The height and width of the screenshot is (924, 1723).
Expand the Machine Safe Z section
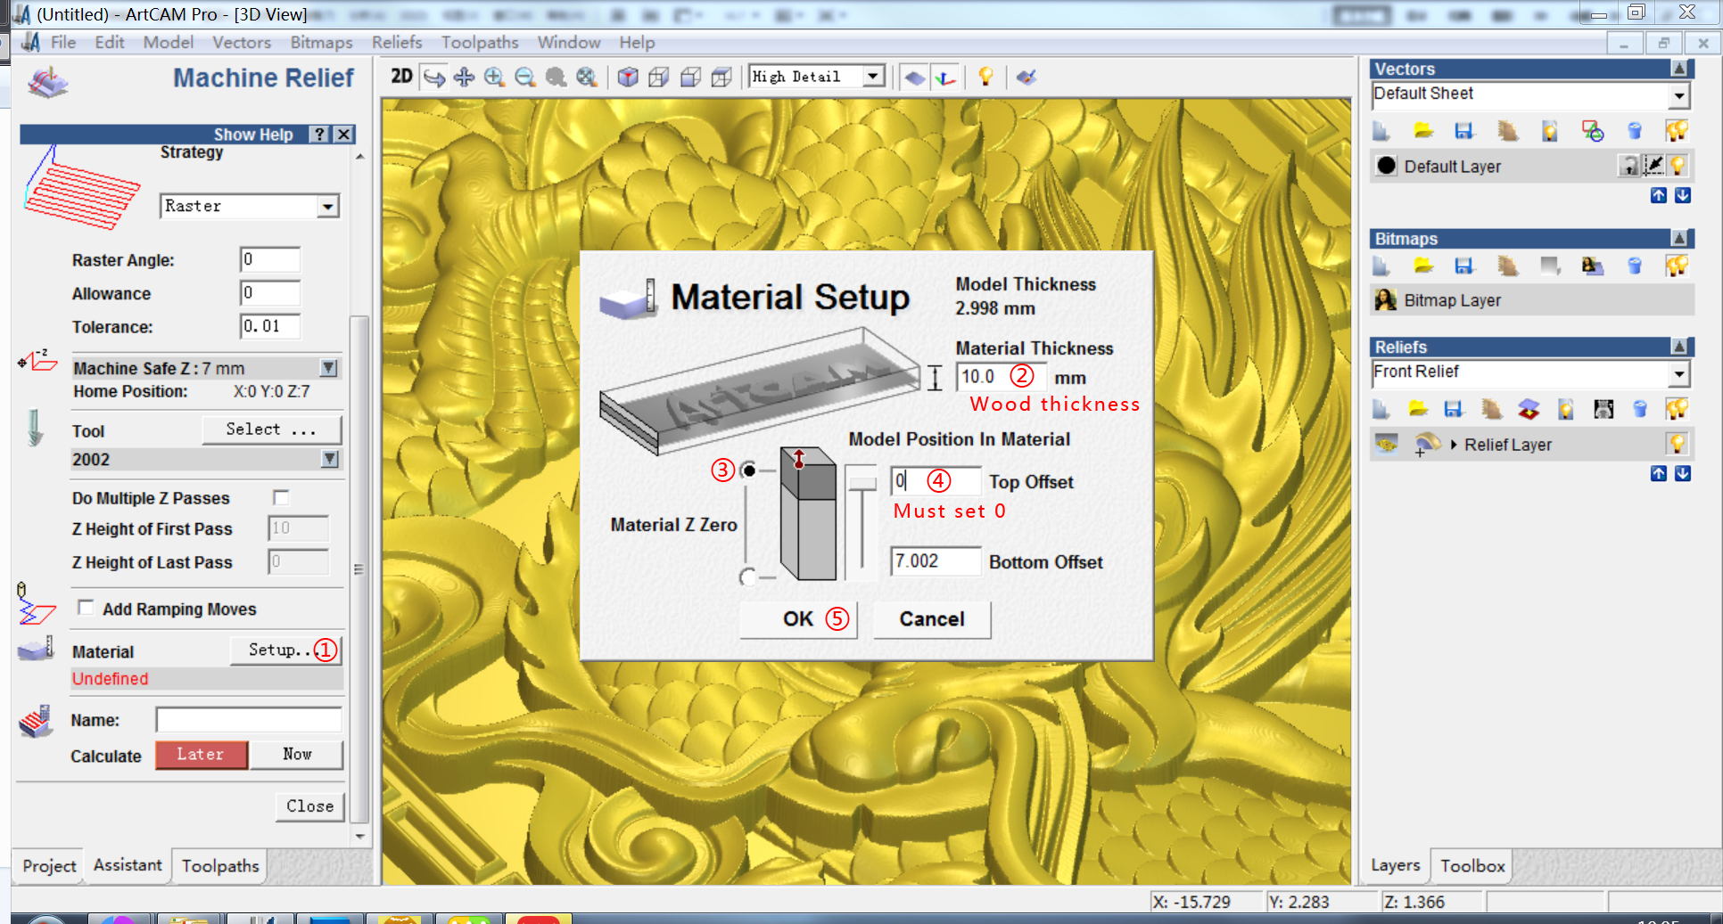coord(329,368)
